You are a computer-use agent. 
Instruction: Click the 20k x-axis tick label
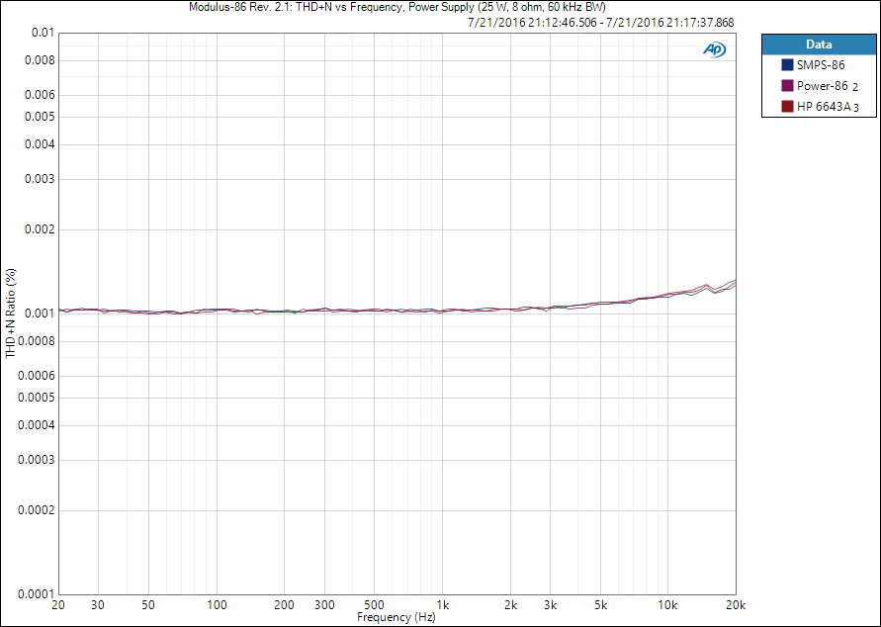[736, 605]
